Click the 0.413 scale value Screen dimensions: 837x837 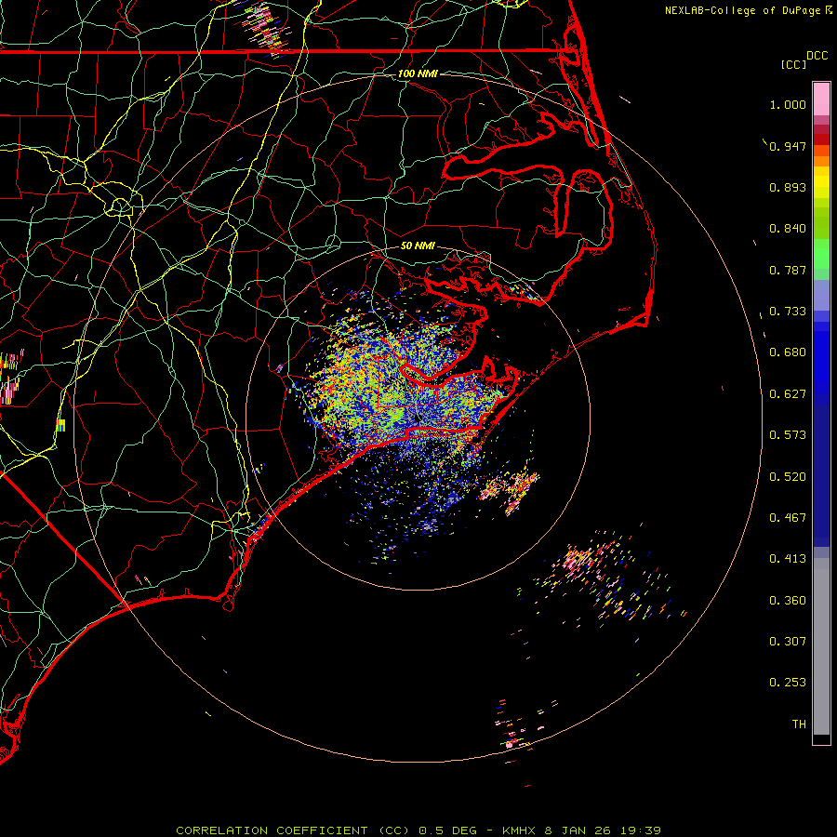pyautogui.click(x=788, y=559)
